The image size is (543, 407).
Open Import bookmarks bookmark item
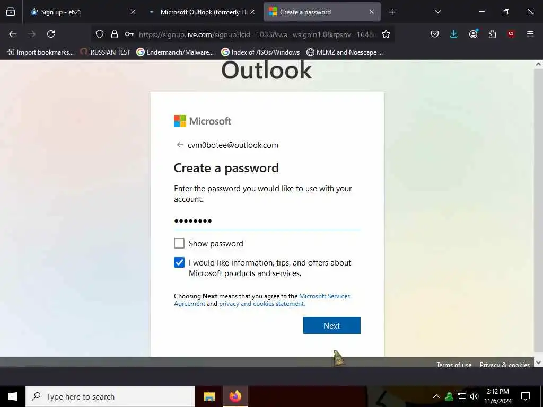point(40,52)
